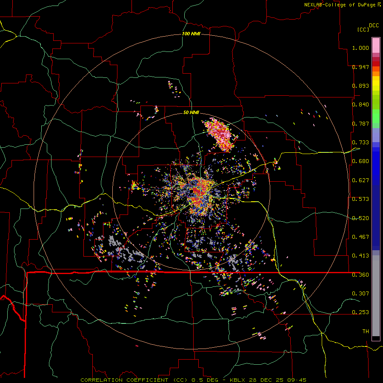The width and height of the screenshot is (383, 383).
Task: Click the 1.000 legend value
Action: click(x=360, y=48)
